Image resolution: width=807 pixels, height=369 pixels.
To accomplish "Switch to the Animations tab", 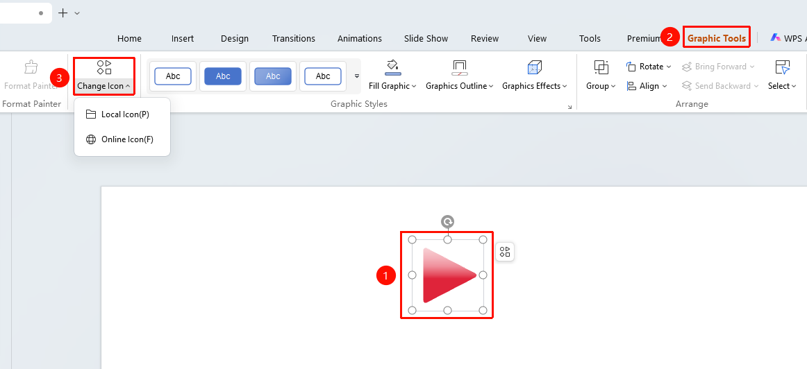I will [x=360, y=39].
